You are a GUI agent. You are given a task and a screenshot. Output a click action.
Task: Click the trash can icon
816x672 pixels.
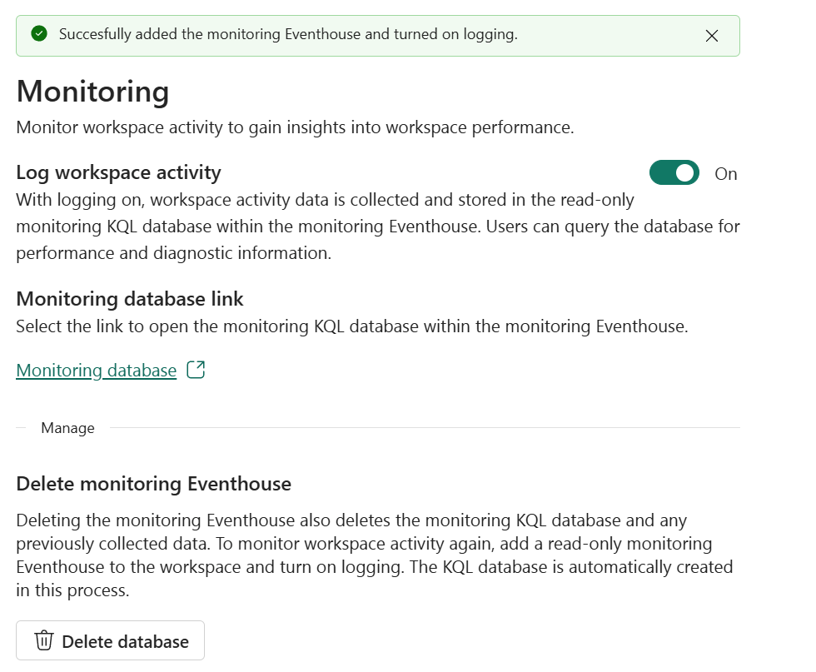[x=44, y=641]
